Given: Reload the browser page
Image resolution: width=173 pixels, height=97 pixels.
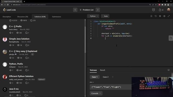Looking at the screenshot, I should pyautogui.click(x=8, y=5).
